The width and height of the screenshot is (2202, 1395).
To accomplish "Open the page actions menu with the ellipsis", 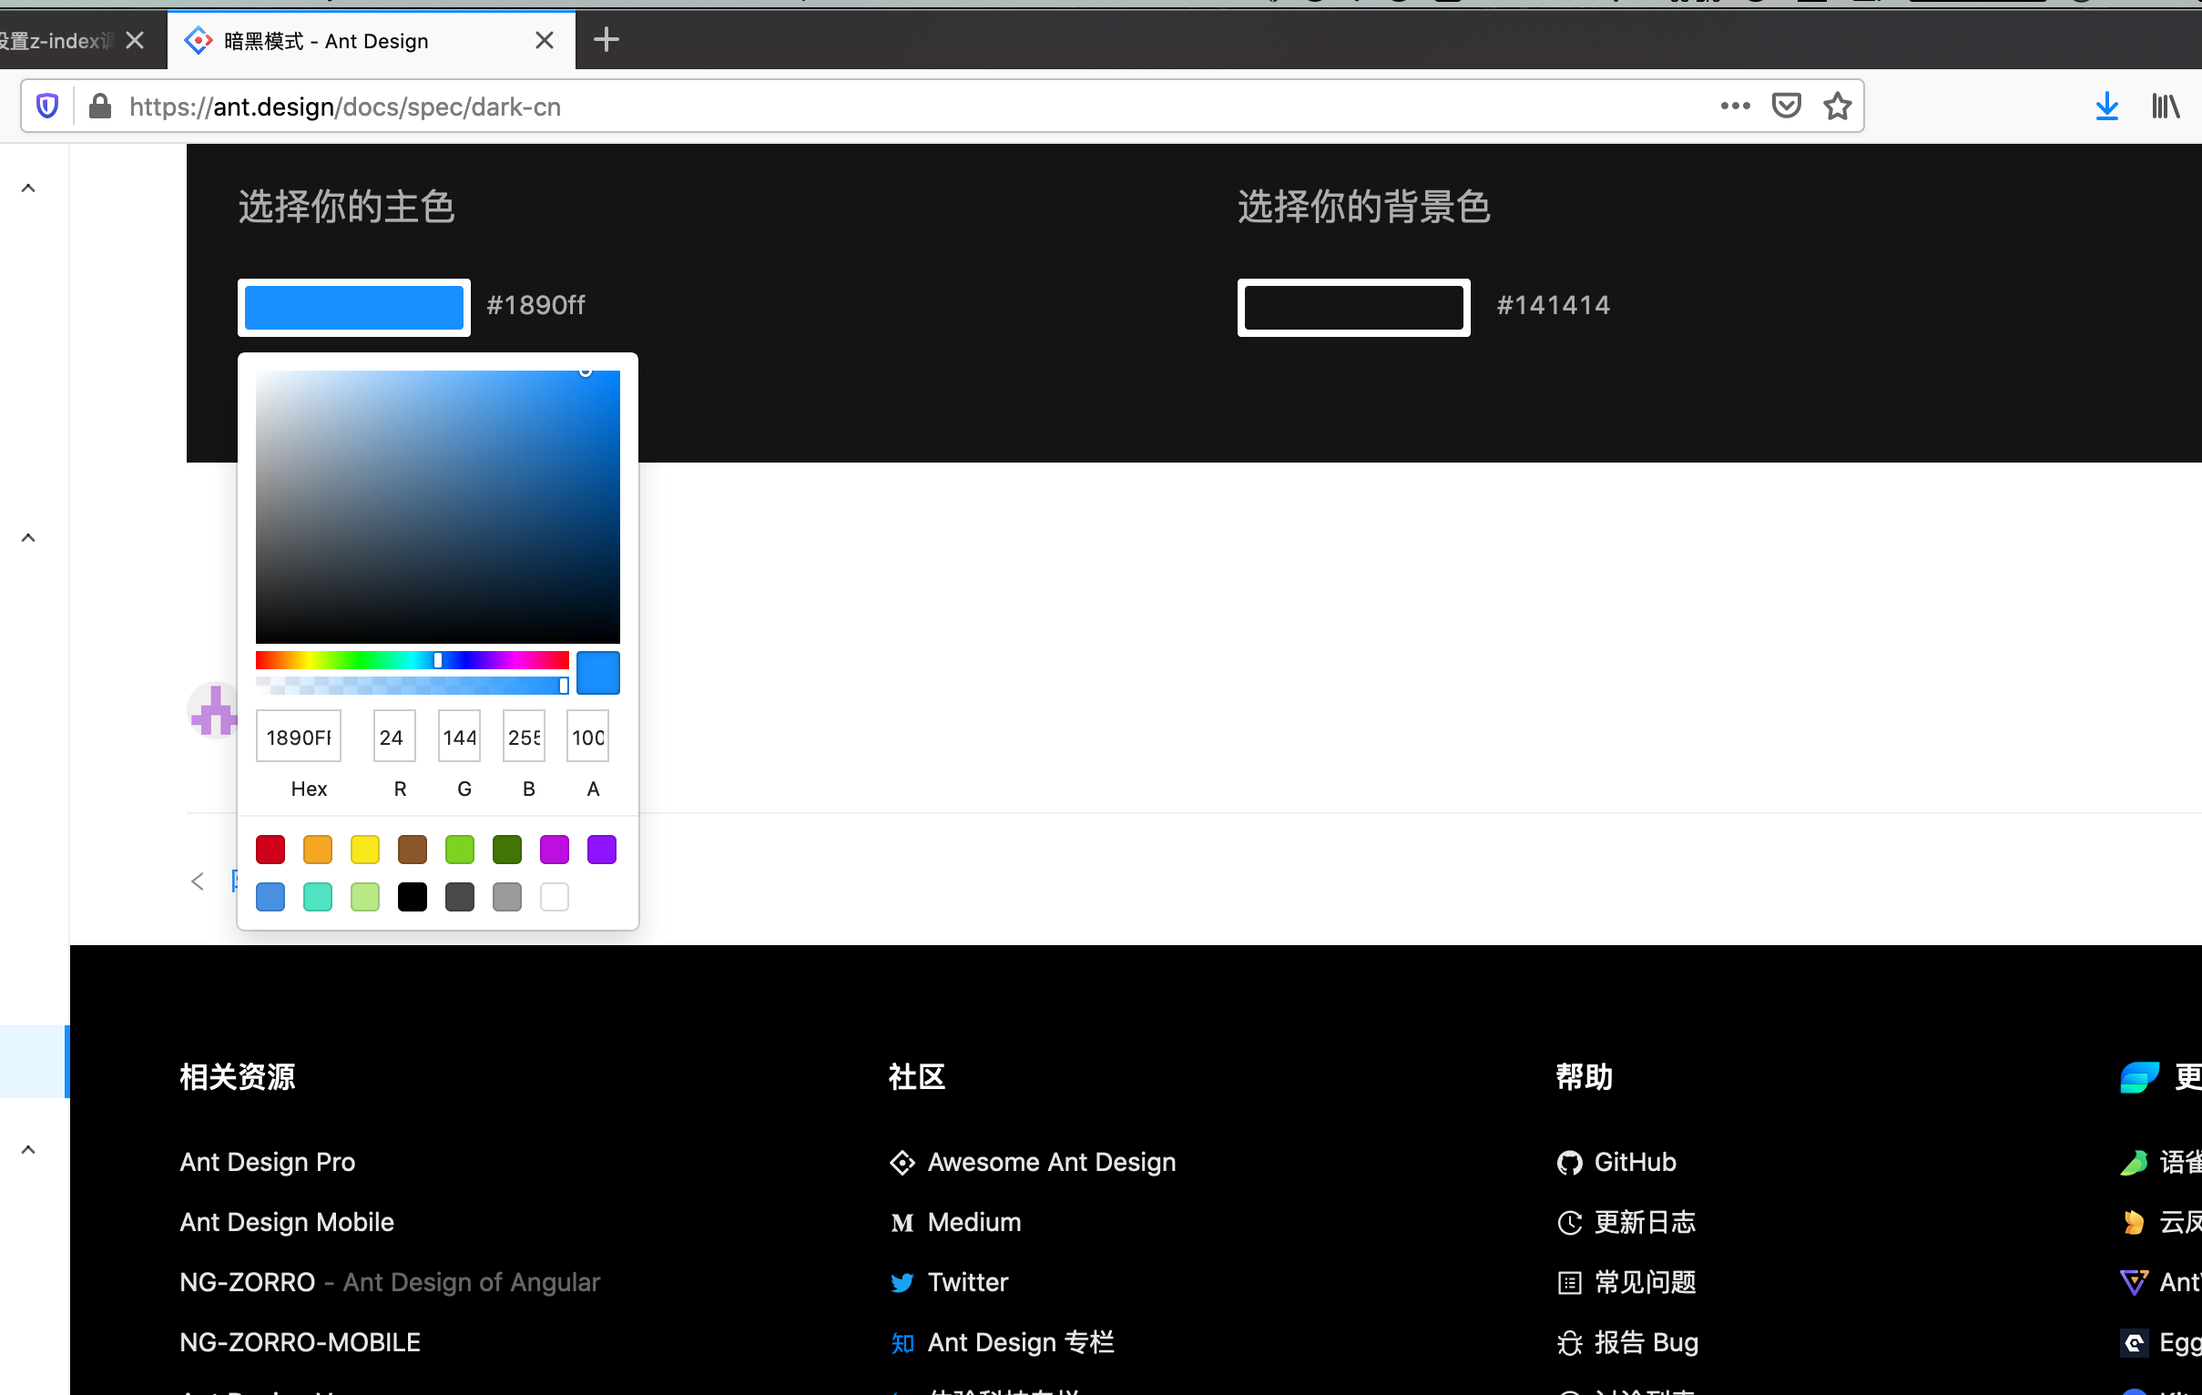I will tap(1735, 106).
